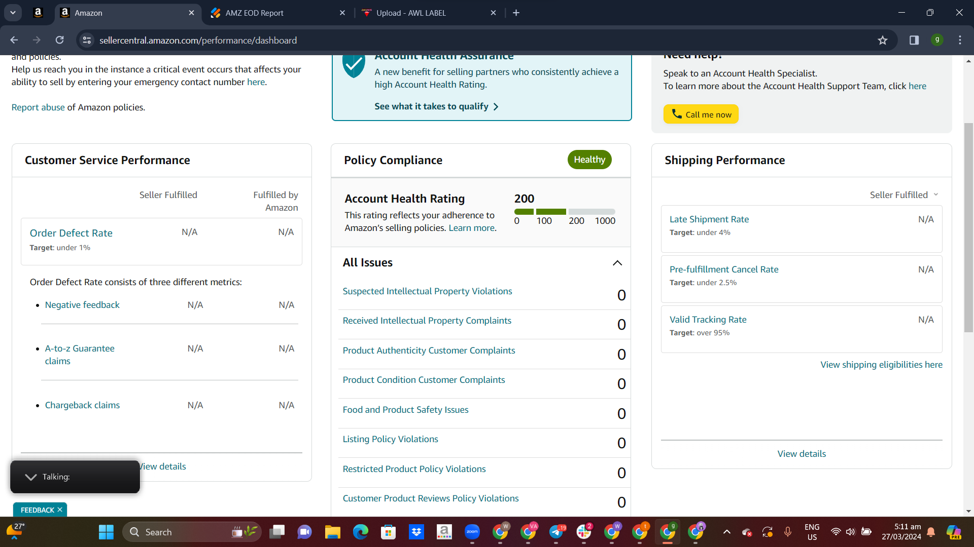Open See what it takes to qualify
974x547 pixels.
(x=436, y=106)
